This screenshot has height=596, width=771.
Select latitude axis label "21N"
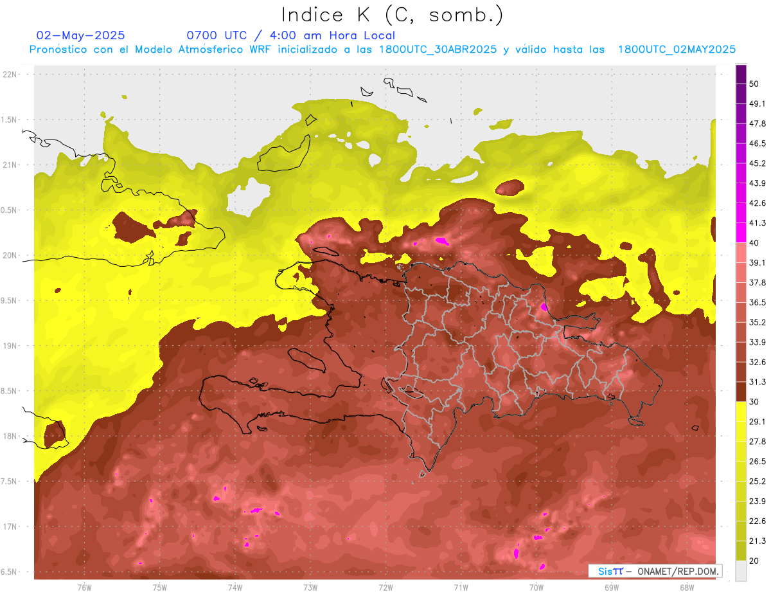(x=10, y=165)
